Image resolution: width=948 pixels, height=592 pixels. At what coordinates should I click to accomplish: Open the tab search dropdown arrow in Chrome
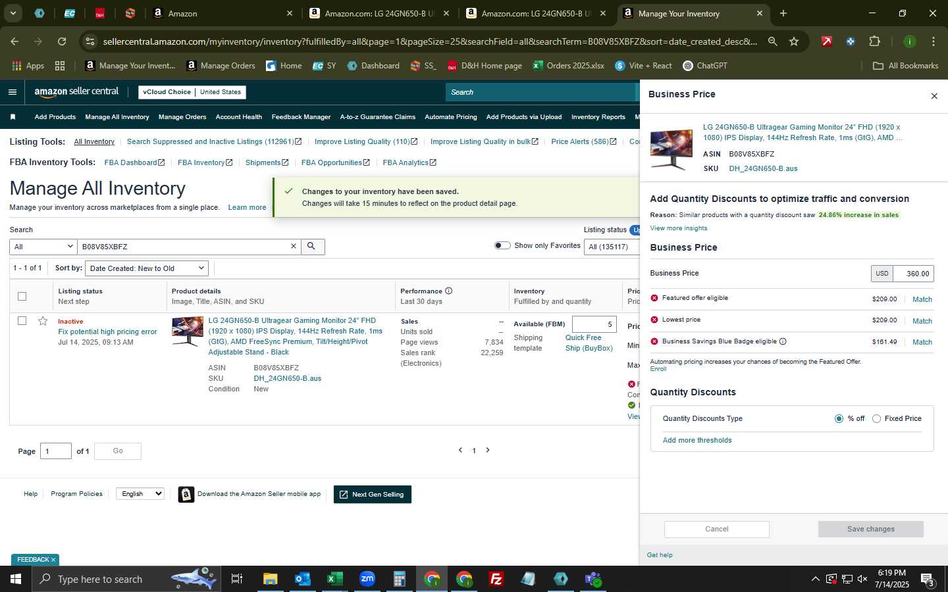[x=13, y=13]
